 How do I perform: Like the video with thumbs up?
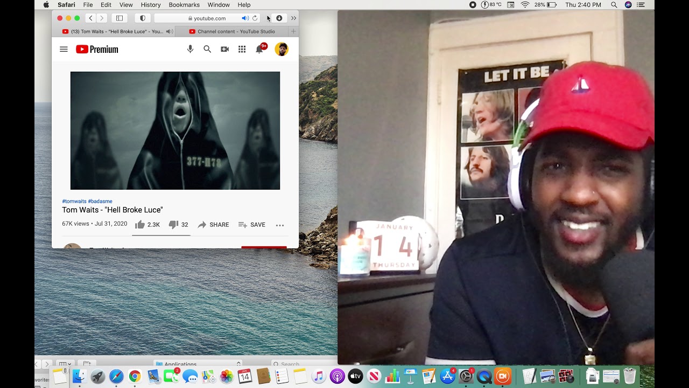tap(147, 225)
